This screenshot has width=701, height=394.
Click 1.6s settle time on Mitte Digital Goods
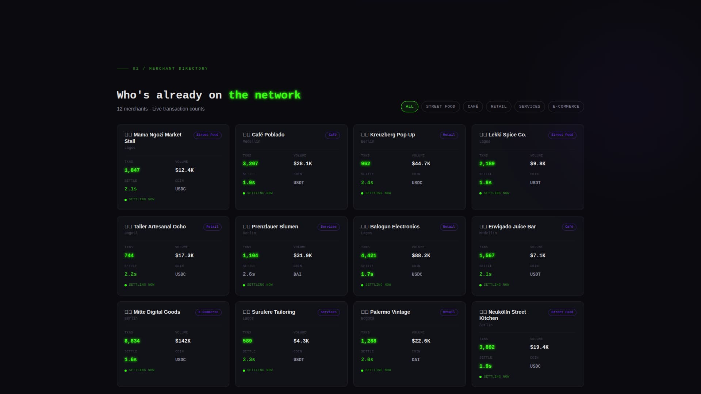131,360
